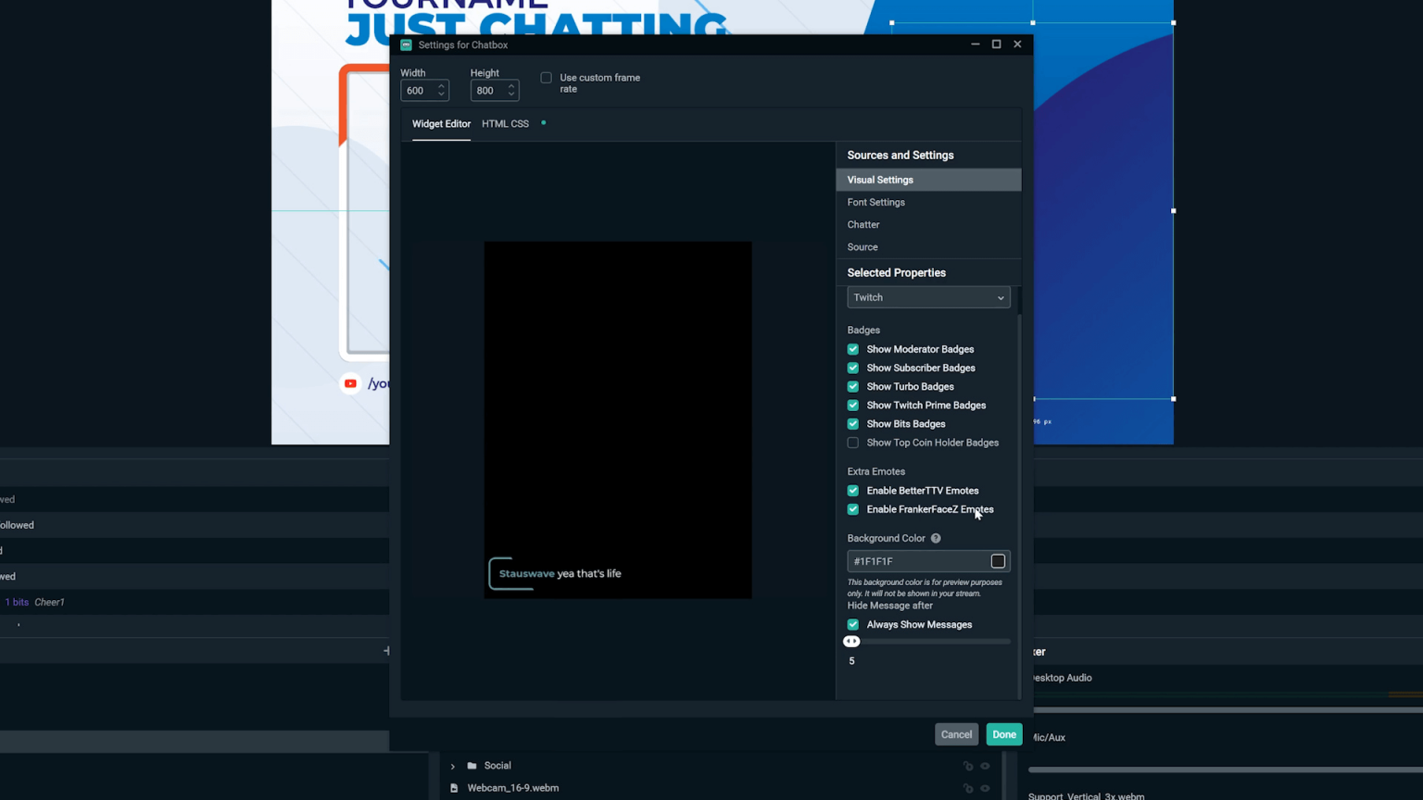Select Font Settings in the settings sidebar
The height and width of the screenshot is (800, 1423).
tap(875, 202)
